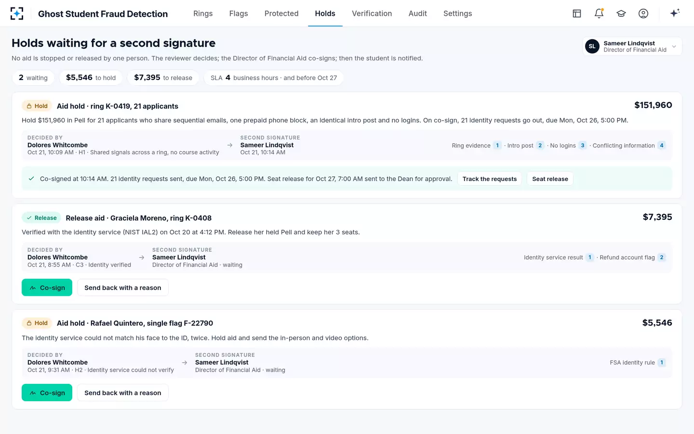The image size is (694, 434).
Task: Open Conflicting information reference 4
Action: point(662,146)
